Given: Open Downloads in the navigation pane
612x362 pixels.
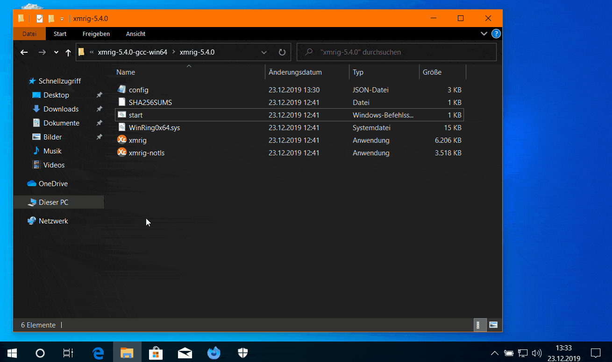Looking at the screenshot, I should coord(61,109).
